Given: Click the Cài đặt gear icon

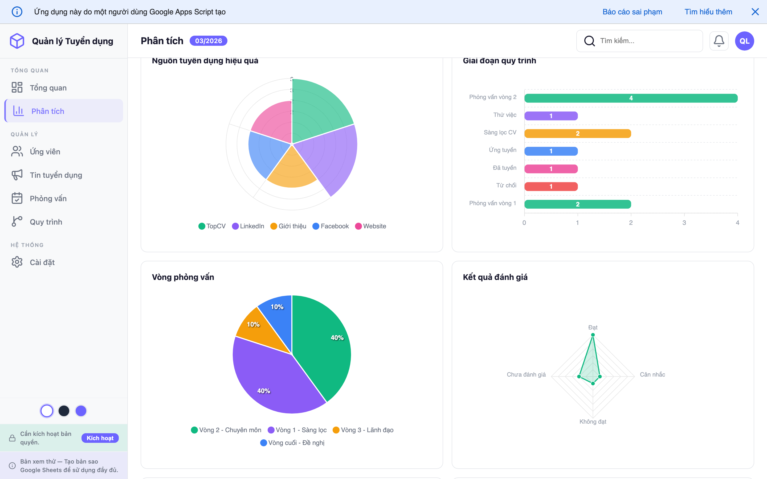Looking at the screenshot, I should click(17, 262).
